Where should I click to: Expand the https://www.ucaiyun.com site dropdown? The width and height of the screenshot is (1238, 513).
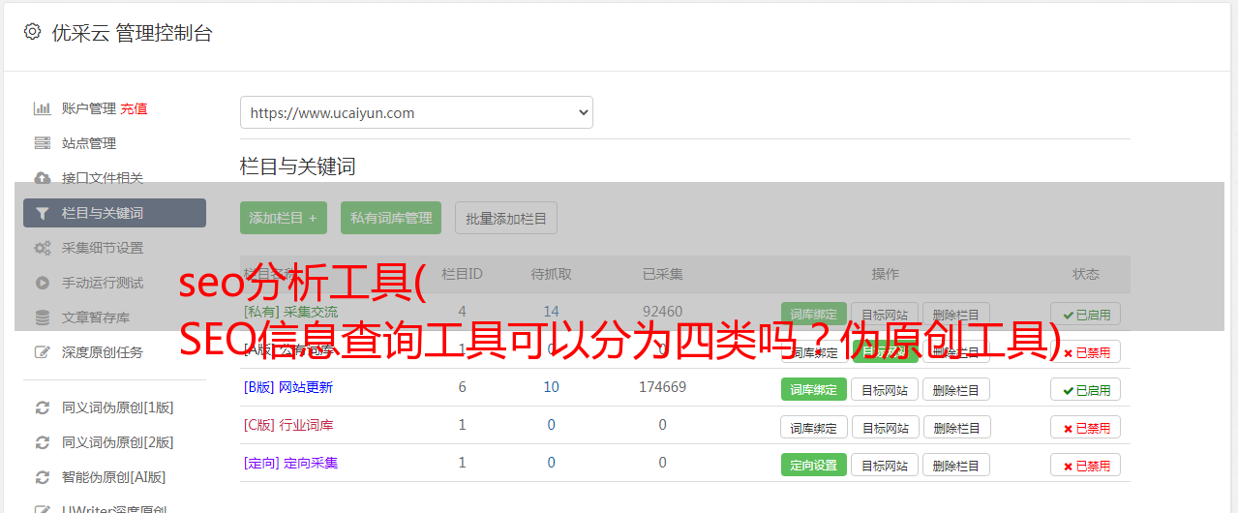click(x=416, y=112)
